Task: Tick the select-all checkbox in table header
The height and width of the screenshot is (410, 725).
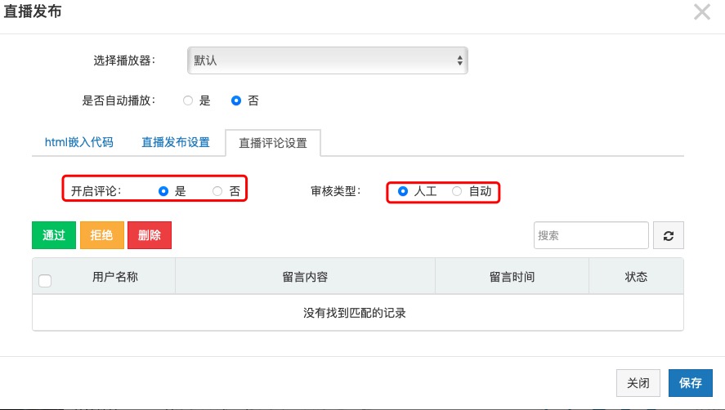Action: click(x=45, y=281)
